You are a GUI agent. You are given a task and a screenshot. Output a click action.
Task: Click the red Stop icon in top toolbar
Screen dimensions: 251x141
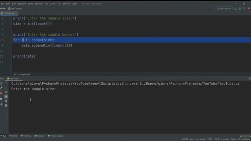(x=249, y=9)
